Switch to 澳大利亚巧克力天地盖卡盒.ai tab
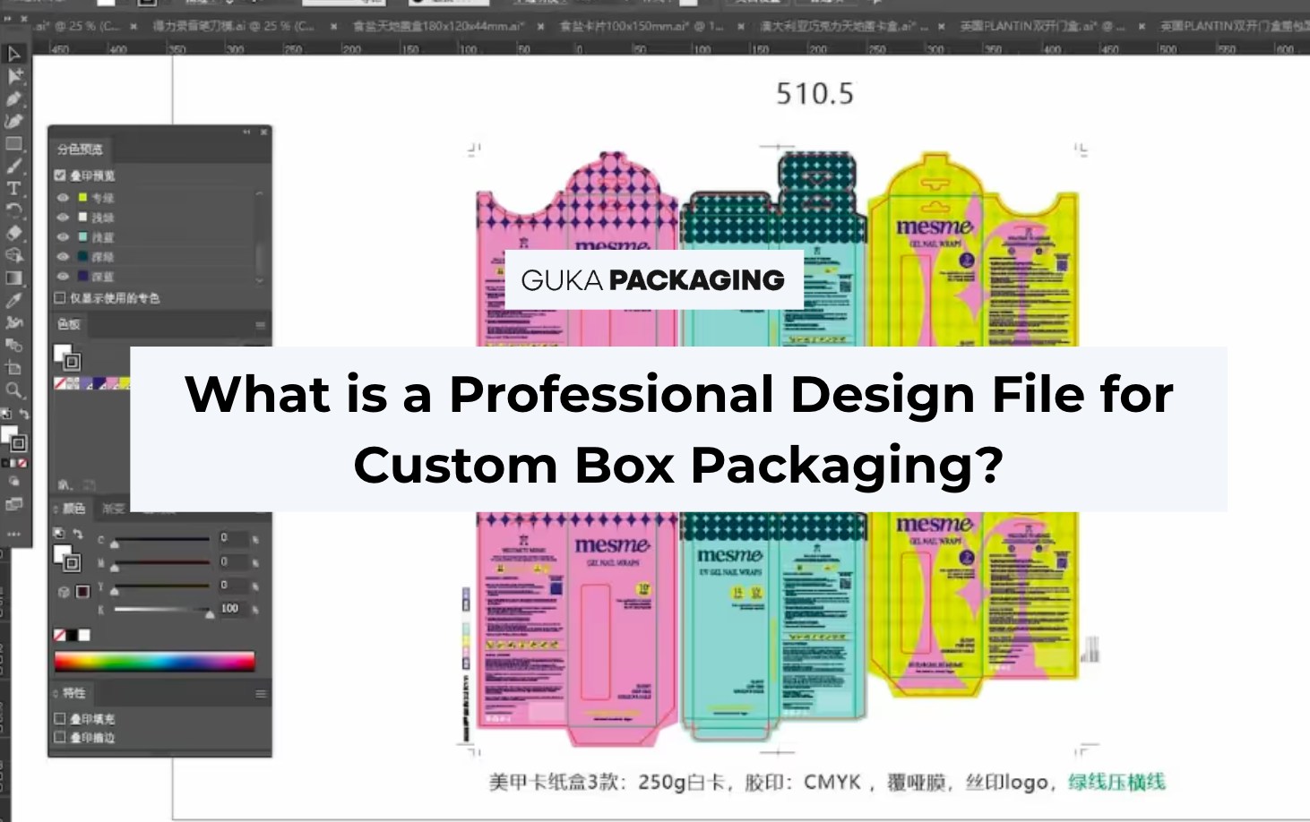 coord(844,26)
